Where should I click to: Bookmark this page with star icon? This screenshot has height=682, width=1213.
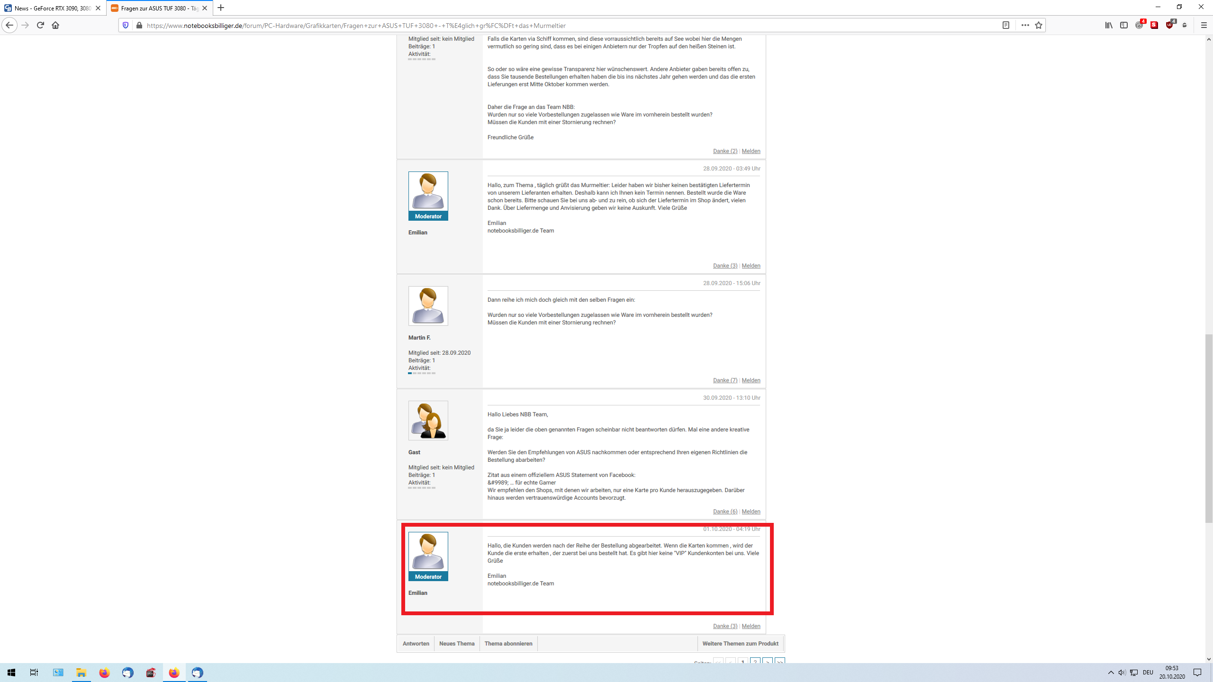1039,25
